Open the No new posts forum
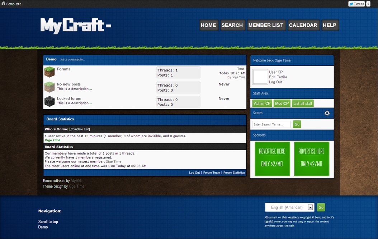 69,84
